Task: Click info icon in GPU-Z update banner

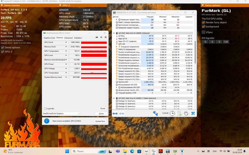Action: click(x=47, y=121)
